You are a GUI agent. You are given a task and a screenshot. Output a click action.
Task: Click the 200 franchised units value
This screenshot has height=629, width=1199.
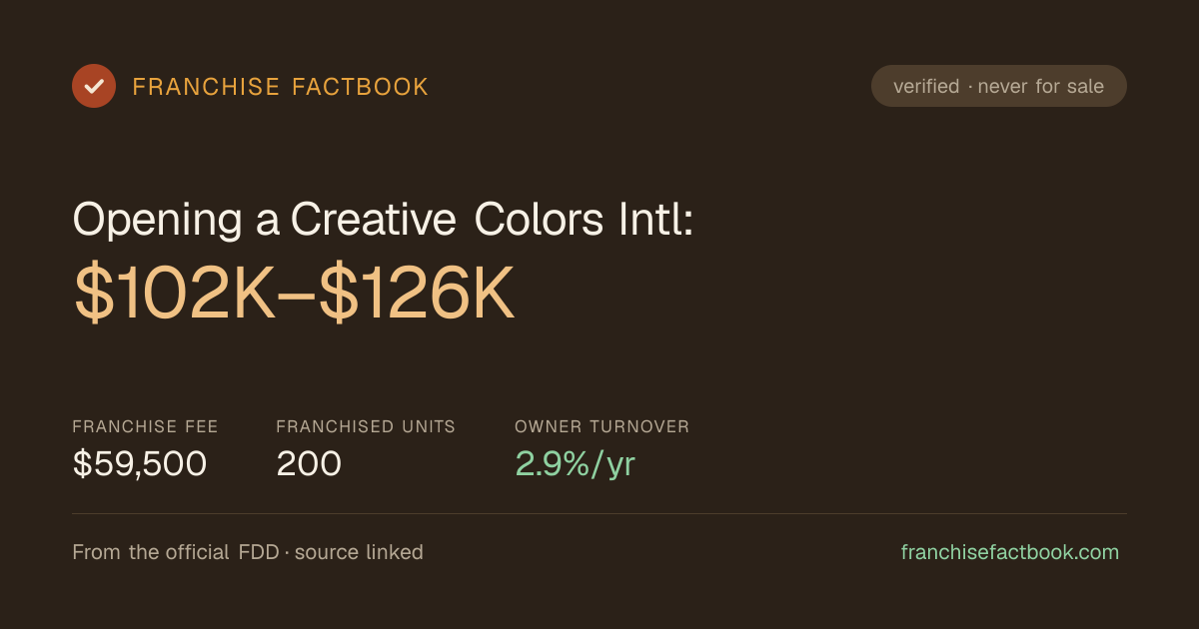tap(309, 463)
